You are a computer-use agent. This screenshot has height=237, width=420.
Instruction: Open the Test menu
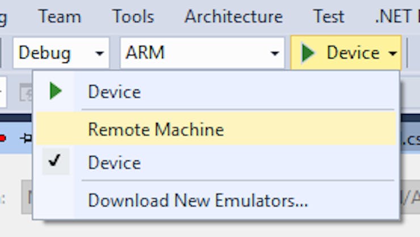click(329, 16)
